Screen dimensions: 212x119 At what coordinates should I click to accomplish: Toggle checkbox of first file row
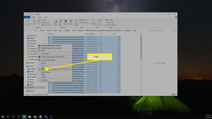tap(49, 37)
